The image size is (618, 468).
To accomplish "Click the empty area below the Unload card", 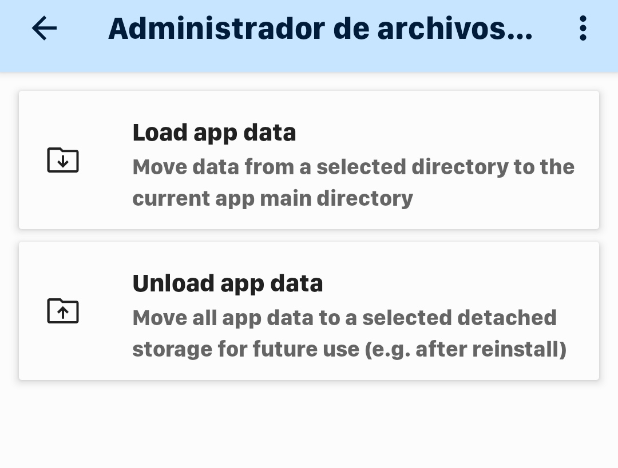I will (x=309, y=426).
